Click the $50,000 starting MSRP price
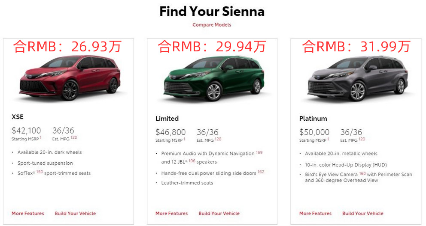426x226 pixels. [x=314, y=133]
